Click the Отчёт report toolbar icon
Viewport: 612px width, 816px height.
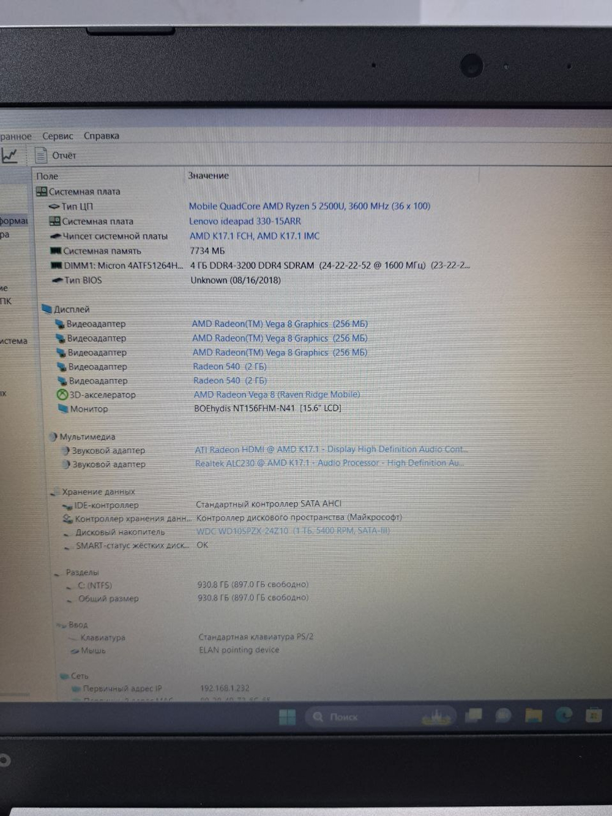pyautogui.click(x=41, y=155)
